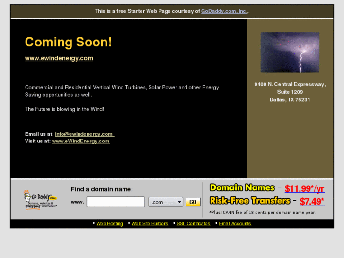Click the yellow GO button

tap(193, 202)
